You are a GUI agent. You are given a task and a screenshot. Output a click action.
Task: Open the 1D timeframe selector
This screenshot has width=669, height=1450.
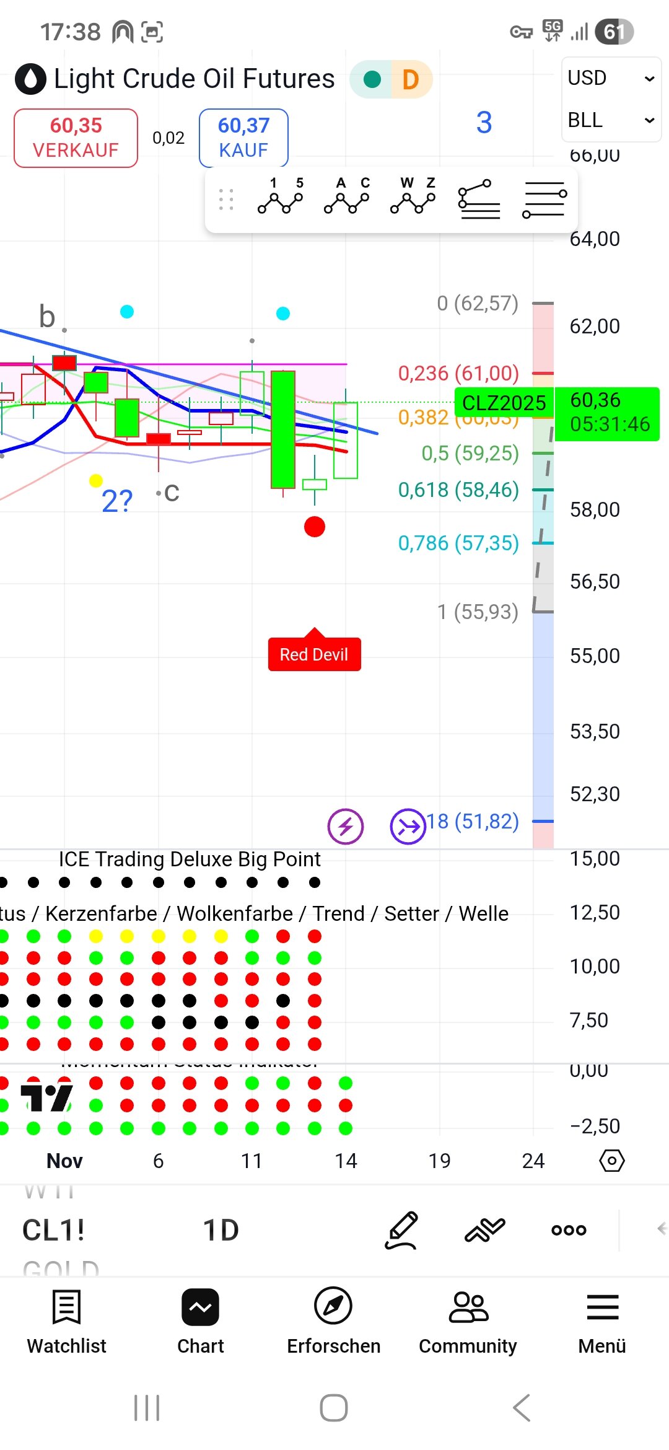click(x=221, y=1229)
